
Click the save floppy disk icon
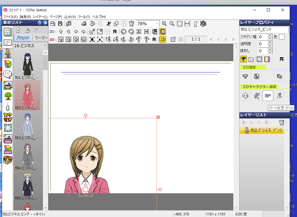click(60, 23)
